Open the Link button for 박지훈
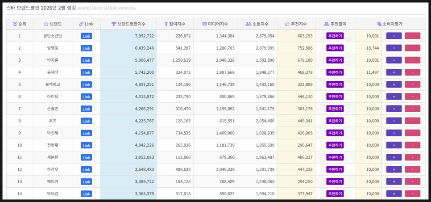431x202 pixels. pos(86,60)
